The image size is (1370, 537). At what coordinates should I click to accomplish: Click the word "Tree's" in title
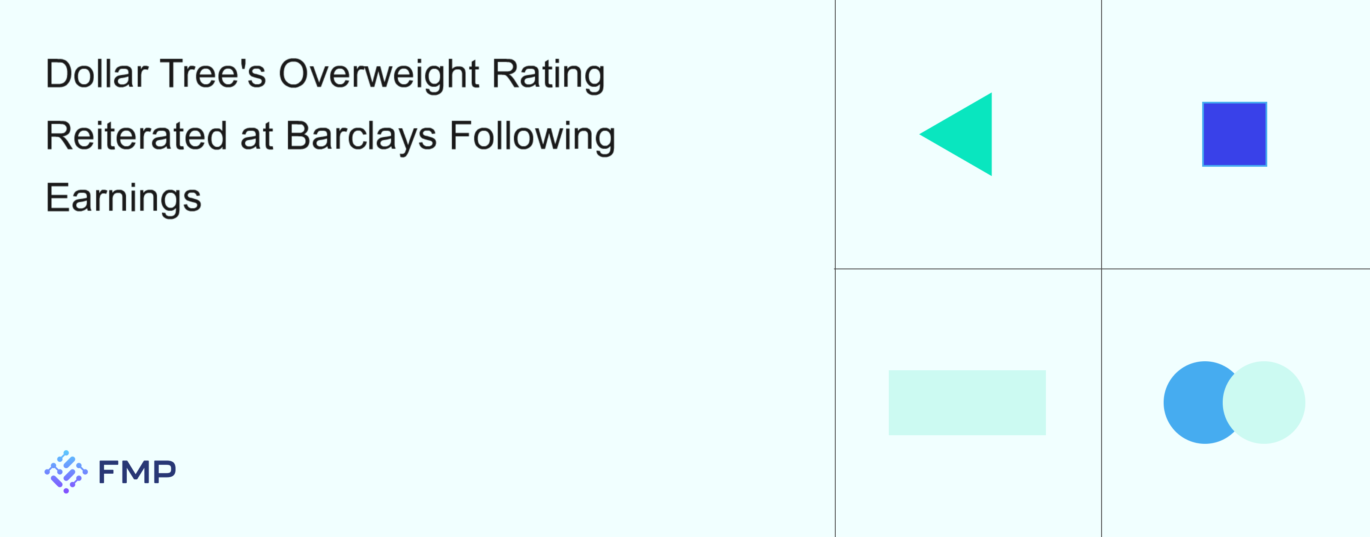click(x=213, y=74)
